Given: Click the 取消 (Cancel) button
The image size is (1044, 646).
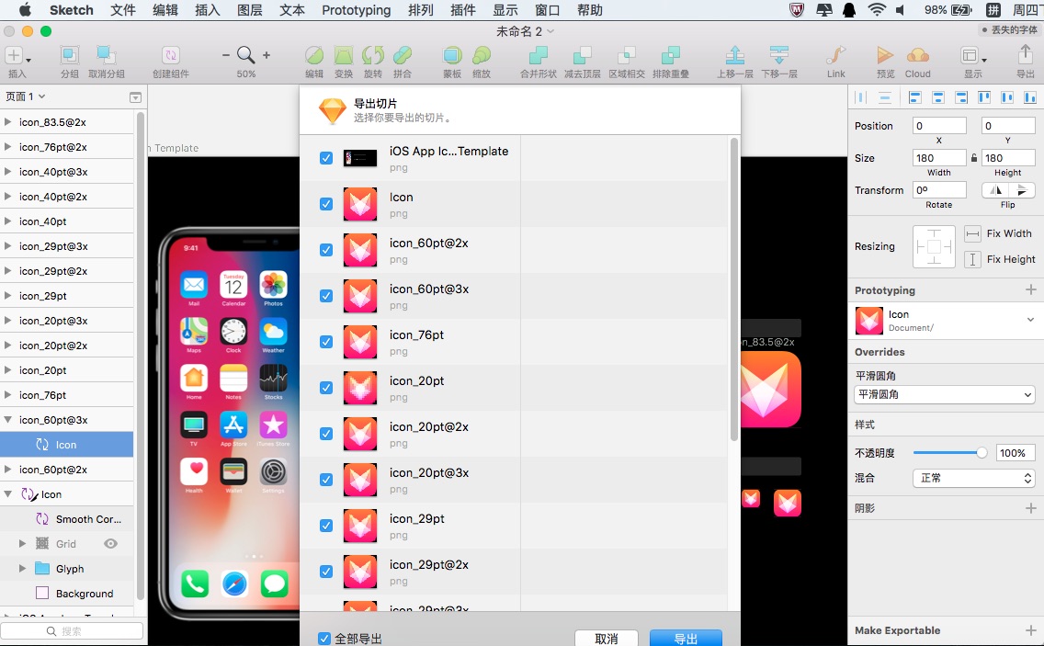Looking at the screenshot, I should (x=607, y=637).
